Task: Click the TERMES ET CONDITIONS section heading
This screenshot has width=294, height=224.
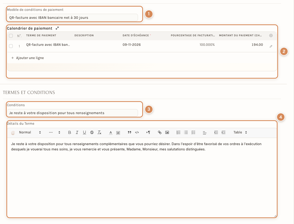Action: [x=29, y=93]
